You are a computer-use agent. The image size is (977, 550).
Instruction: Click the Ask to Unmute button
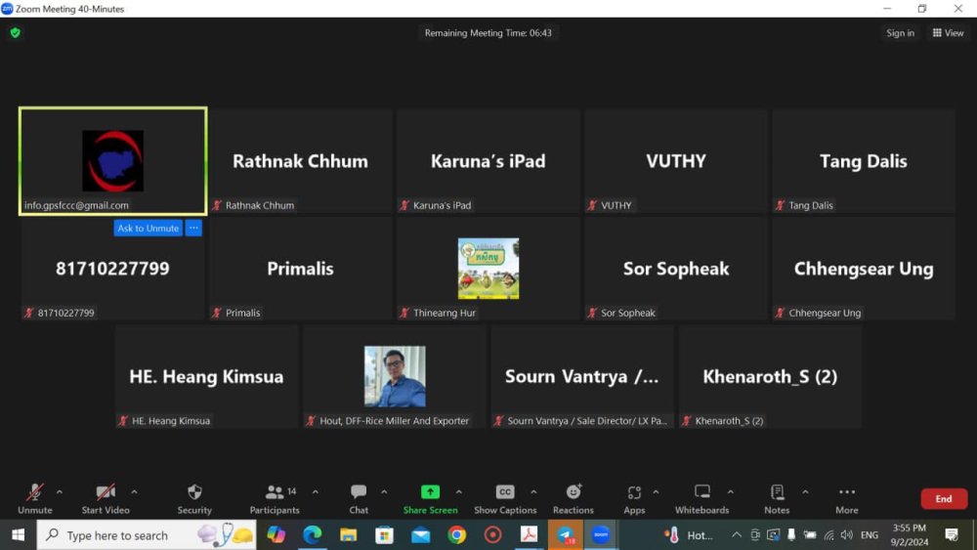pos(148,229)
